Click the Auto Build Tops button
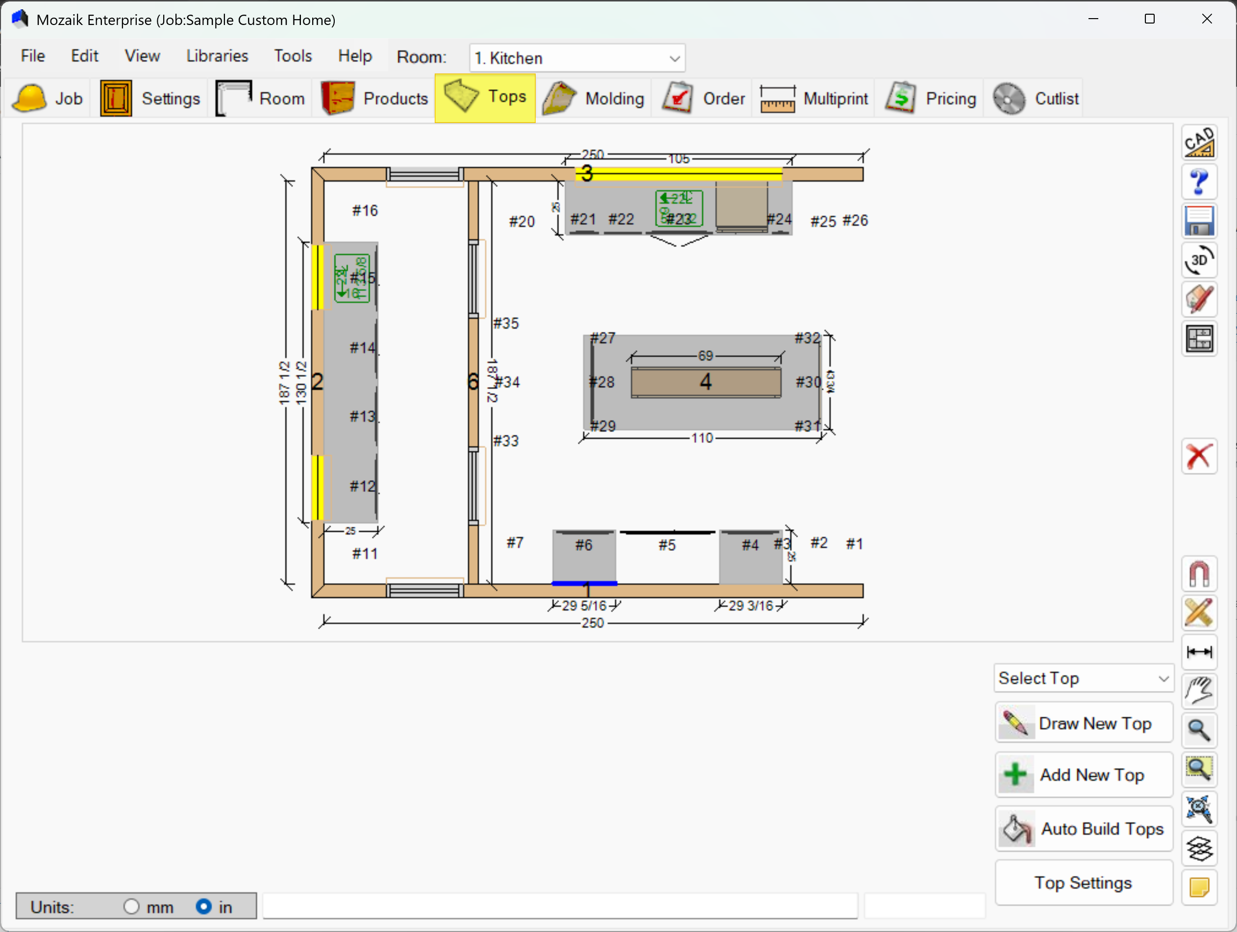This screenshot has height=932, width=1237. coord(1083,829)
